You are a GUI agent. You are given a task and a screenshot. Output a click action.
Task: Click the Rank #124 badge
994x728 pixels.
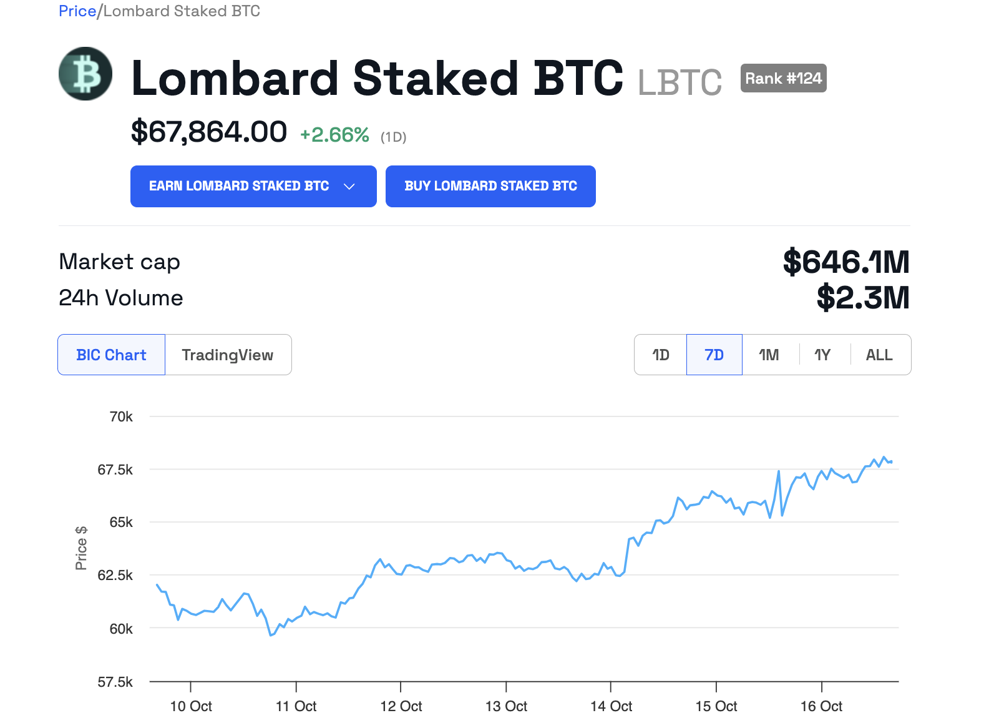[x=783, y=79]
